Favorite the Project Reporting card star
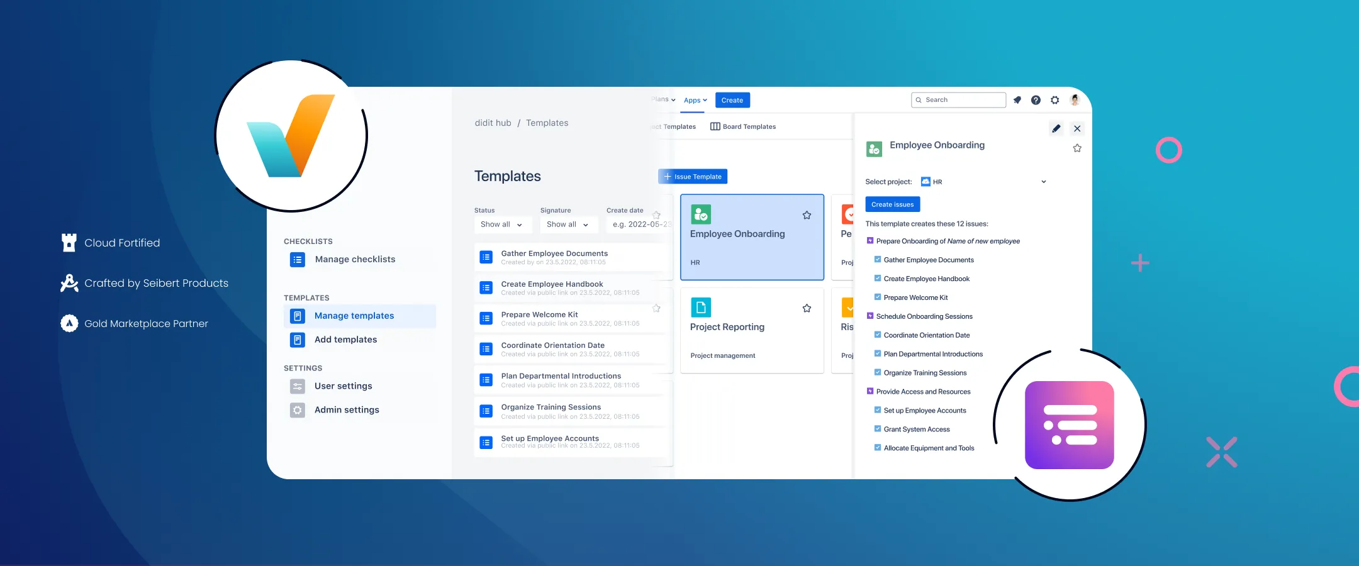The width and height of the screenshot is (1359, 566). (x=807, y=308)
